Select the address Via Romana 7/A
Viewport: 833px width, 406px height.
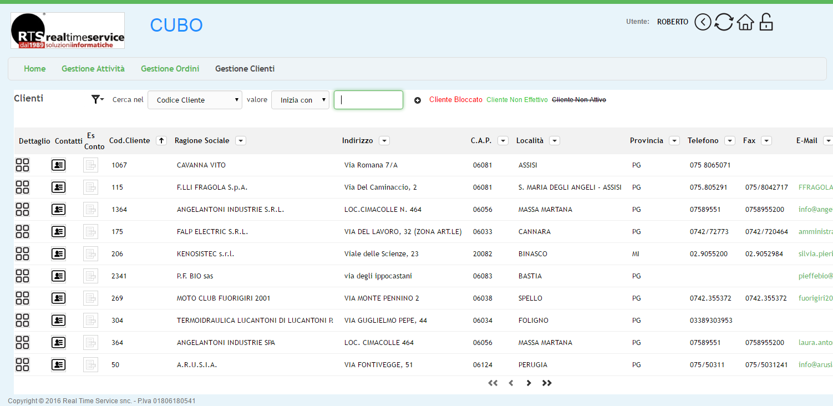(x=371, y=165)
